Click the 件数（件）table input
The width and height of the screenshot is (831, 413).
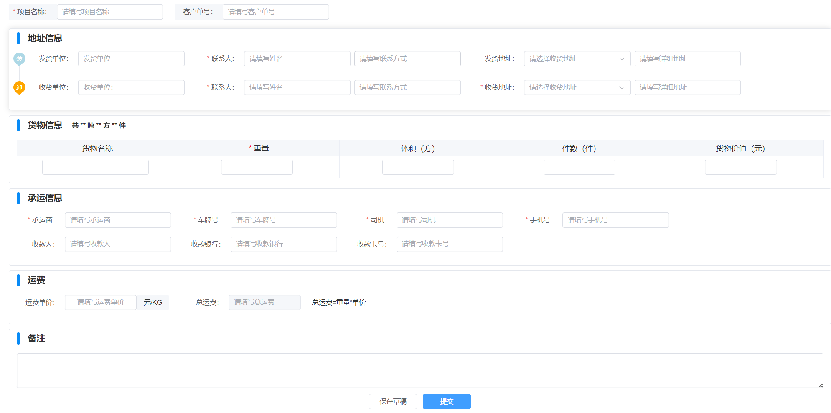pos(579,167)
